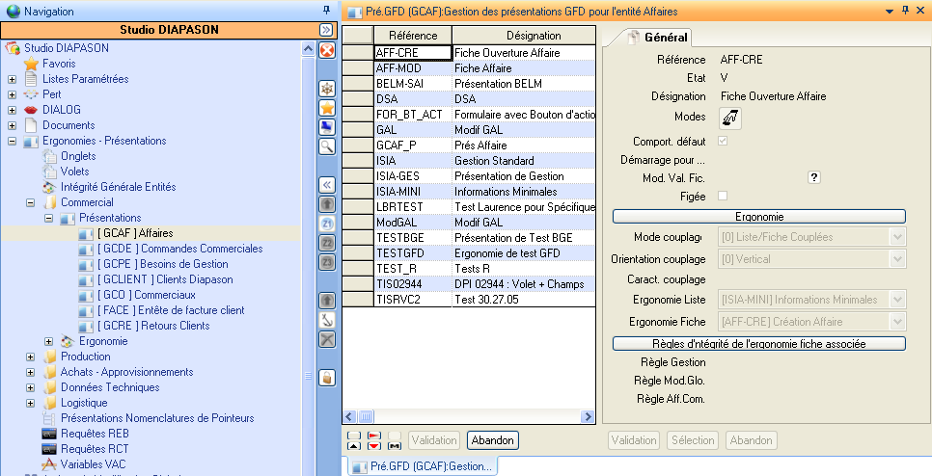Click horizontal scrollbar right arrow of list
932x476 pixels.
coord(588,416)
